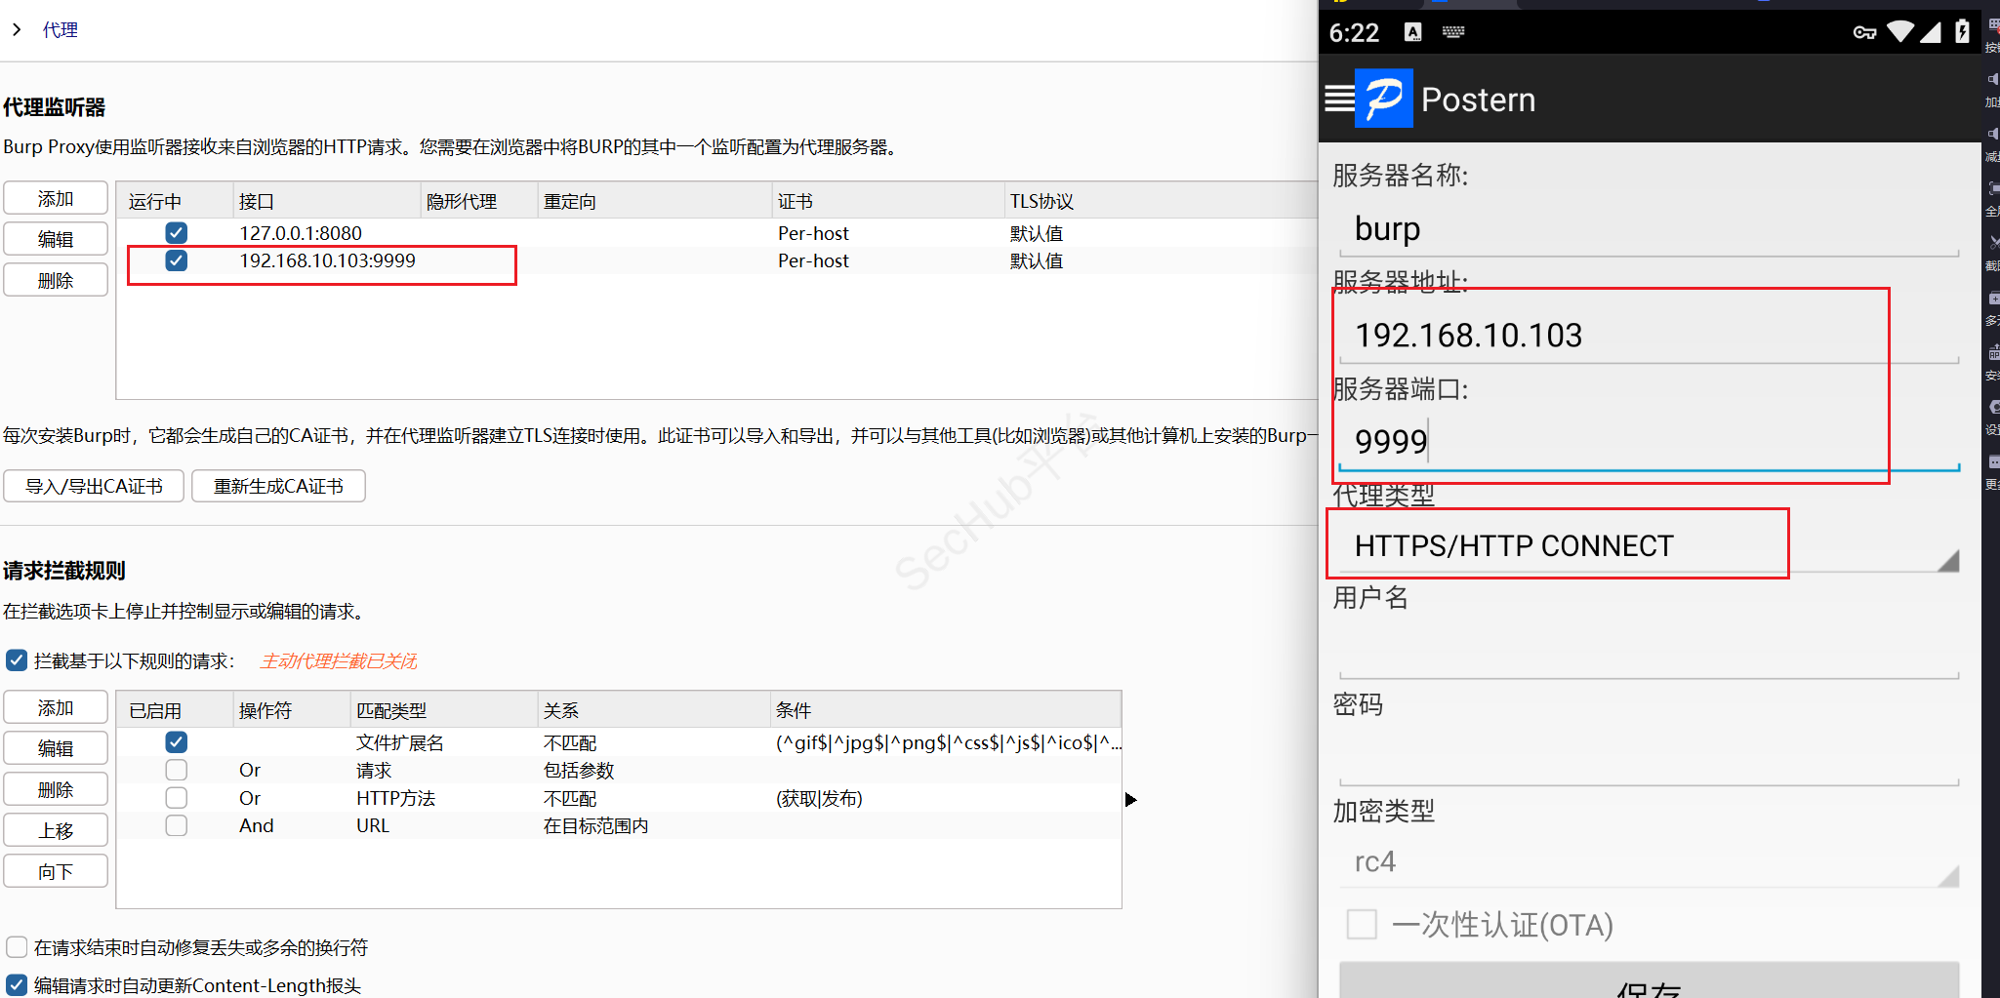
Task: Tap the battery charging status icon
Action: coord(1962,31)
